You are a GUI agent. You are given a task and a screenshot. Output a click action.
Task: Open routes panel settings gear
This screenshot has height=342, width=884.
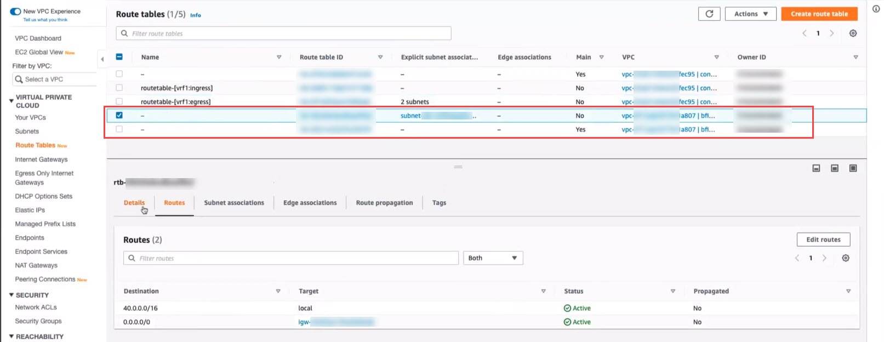click(846, 258)
